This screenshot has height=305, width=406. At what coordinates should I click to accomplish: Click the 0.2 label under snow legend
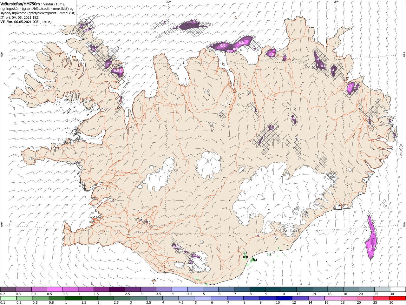[2, 294]
